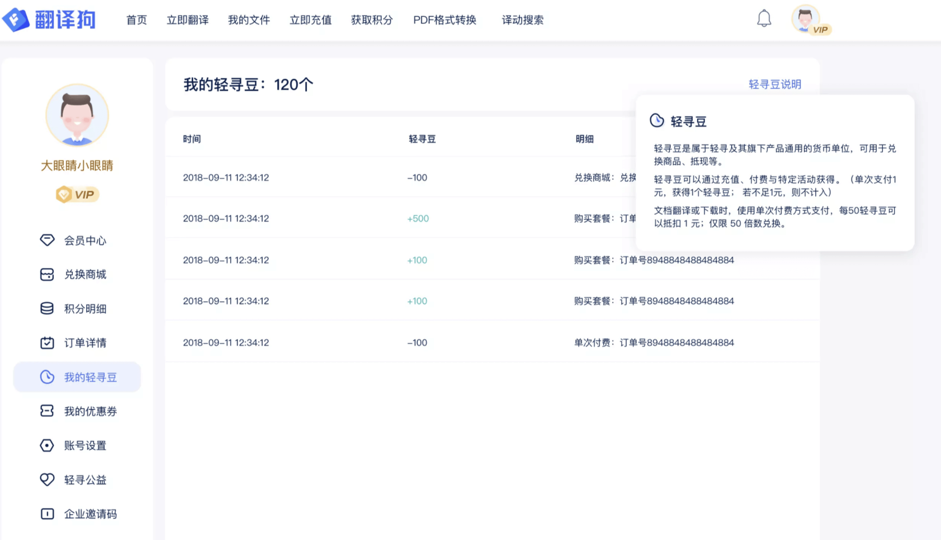Click the 我的优惠券 coupon icon
Viewport: 941px width, 540px height.
(47, 411)
